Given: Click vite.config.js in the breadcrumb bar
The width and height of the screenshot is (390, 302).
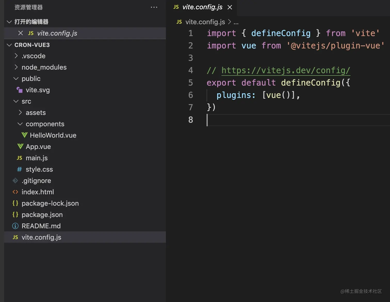Looking at the screenshot, I should tap(205, 22).
